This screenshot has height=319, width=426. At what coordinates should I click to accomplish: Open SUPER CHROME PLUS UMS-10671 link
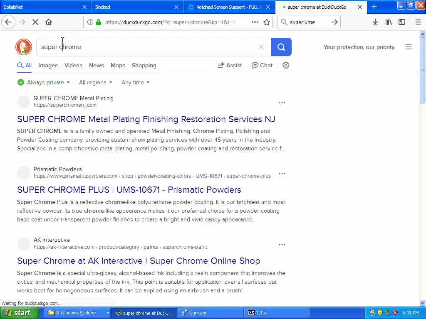pos(129,190)
